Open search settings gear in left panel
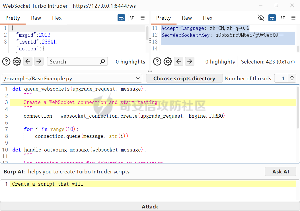This screenshot has height=211, width=300. click(x=17, y=62)
